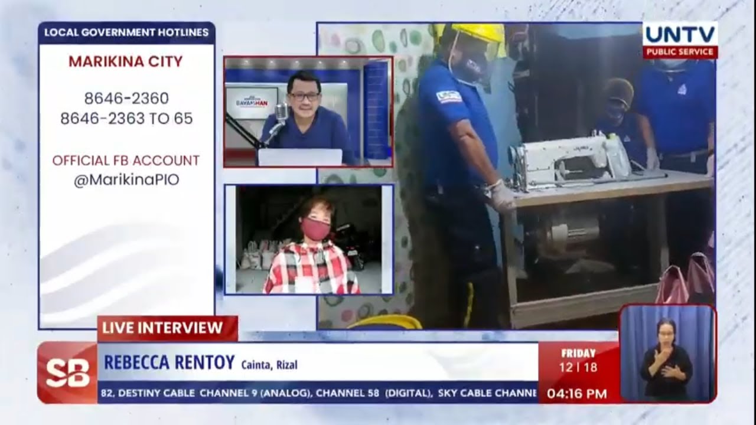Click the PUBLIC SERVICE red tag
Screen dimensions: 756x425
680,52
